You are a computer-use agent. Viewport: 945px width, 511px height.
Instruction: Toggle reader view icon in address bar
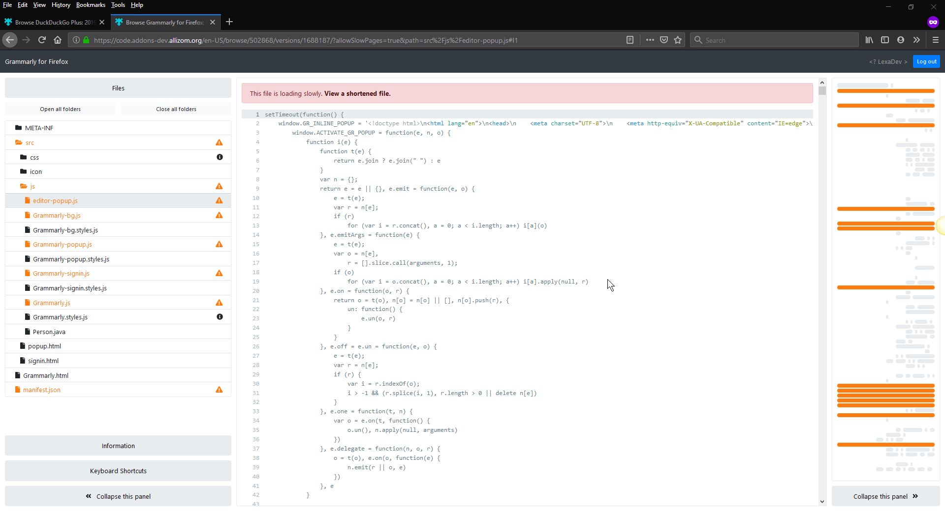click(x=630, y=40)
